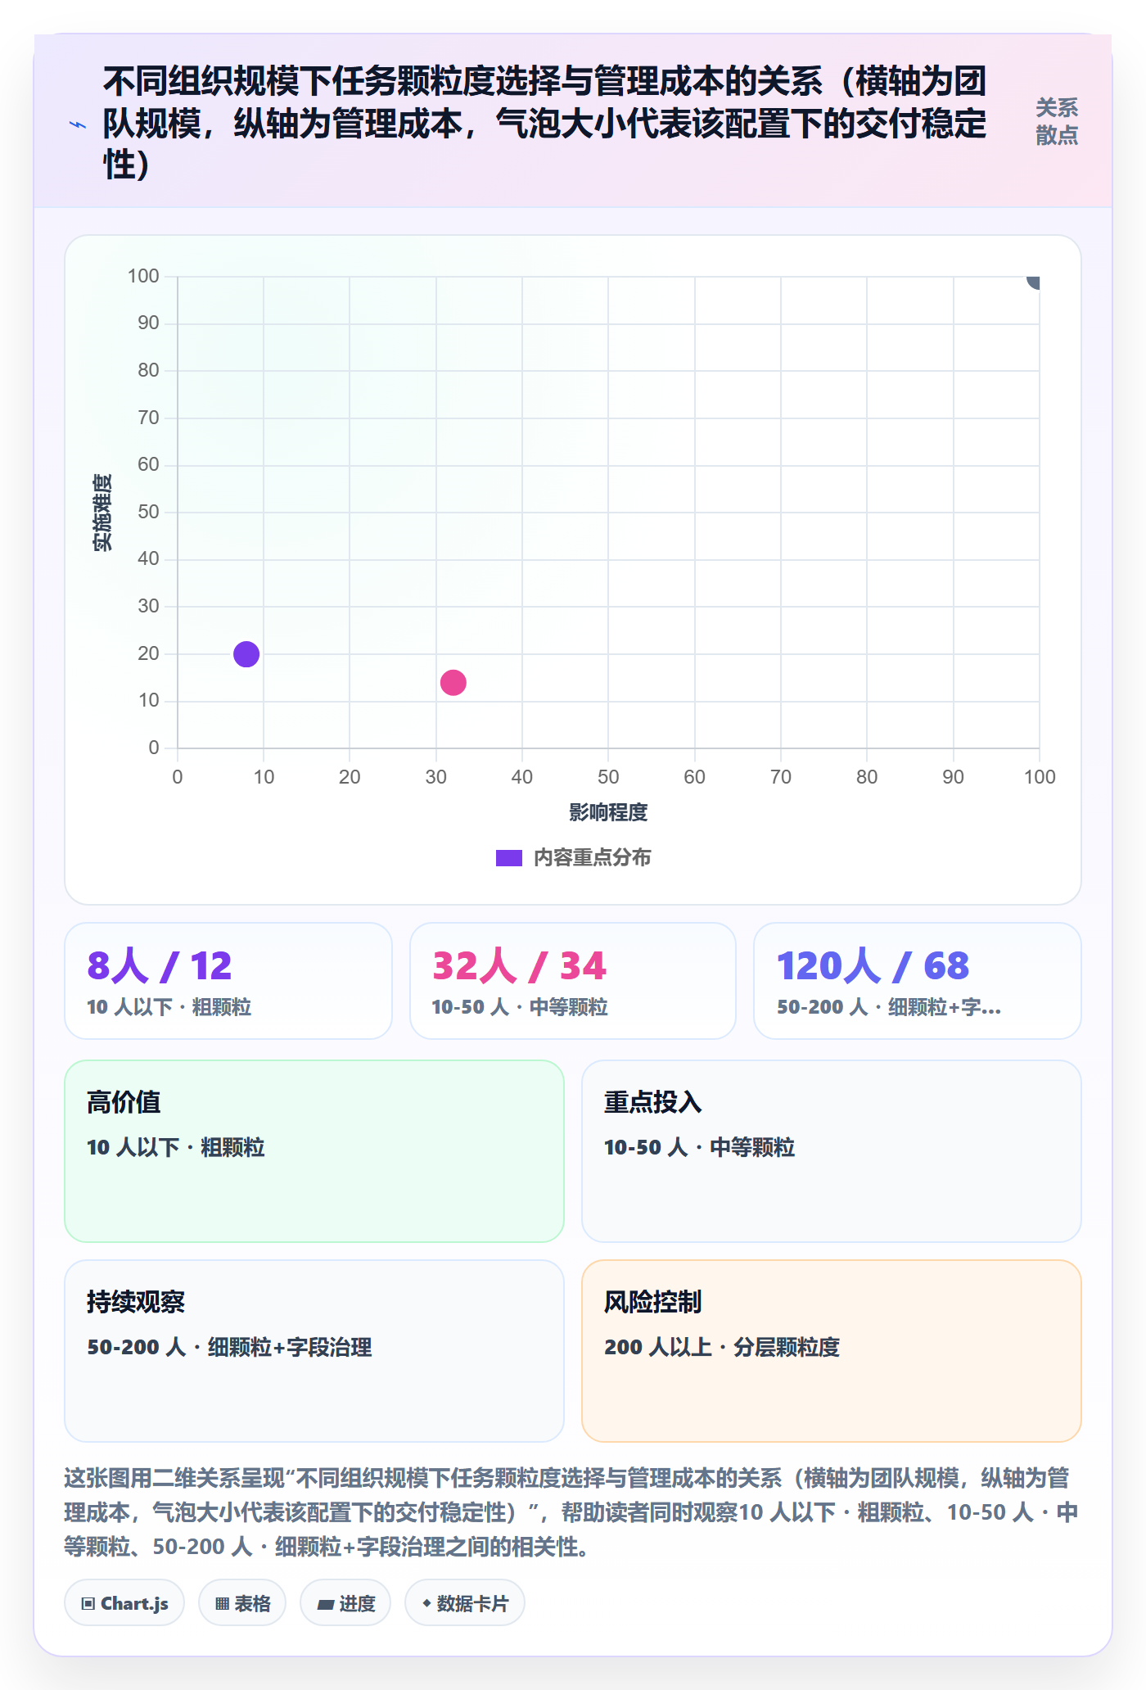This screenshot has width=1146, height=1690.
Task: Toggle the 内容重点分布 legend color swatch
Action: click(509, 857)
